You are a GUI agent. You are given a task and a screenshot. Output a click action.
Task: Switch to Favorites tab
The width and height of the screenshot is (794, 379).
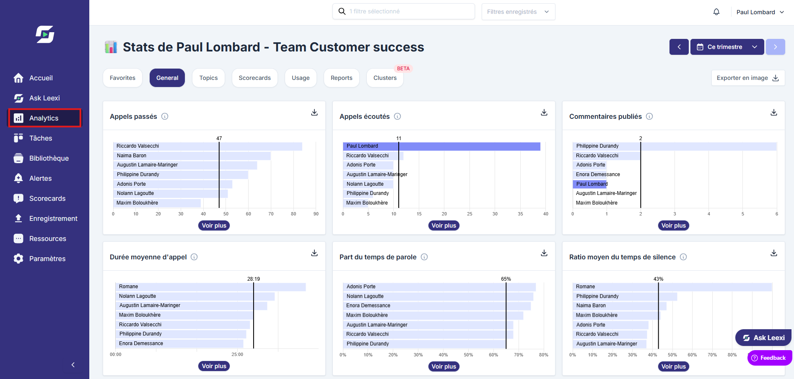122,78
